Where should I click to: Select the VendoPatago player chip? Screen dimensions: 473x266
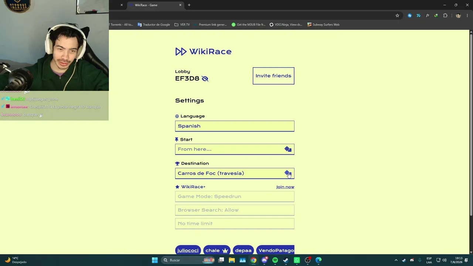(x=275, y=250)
